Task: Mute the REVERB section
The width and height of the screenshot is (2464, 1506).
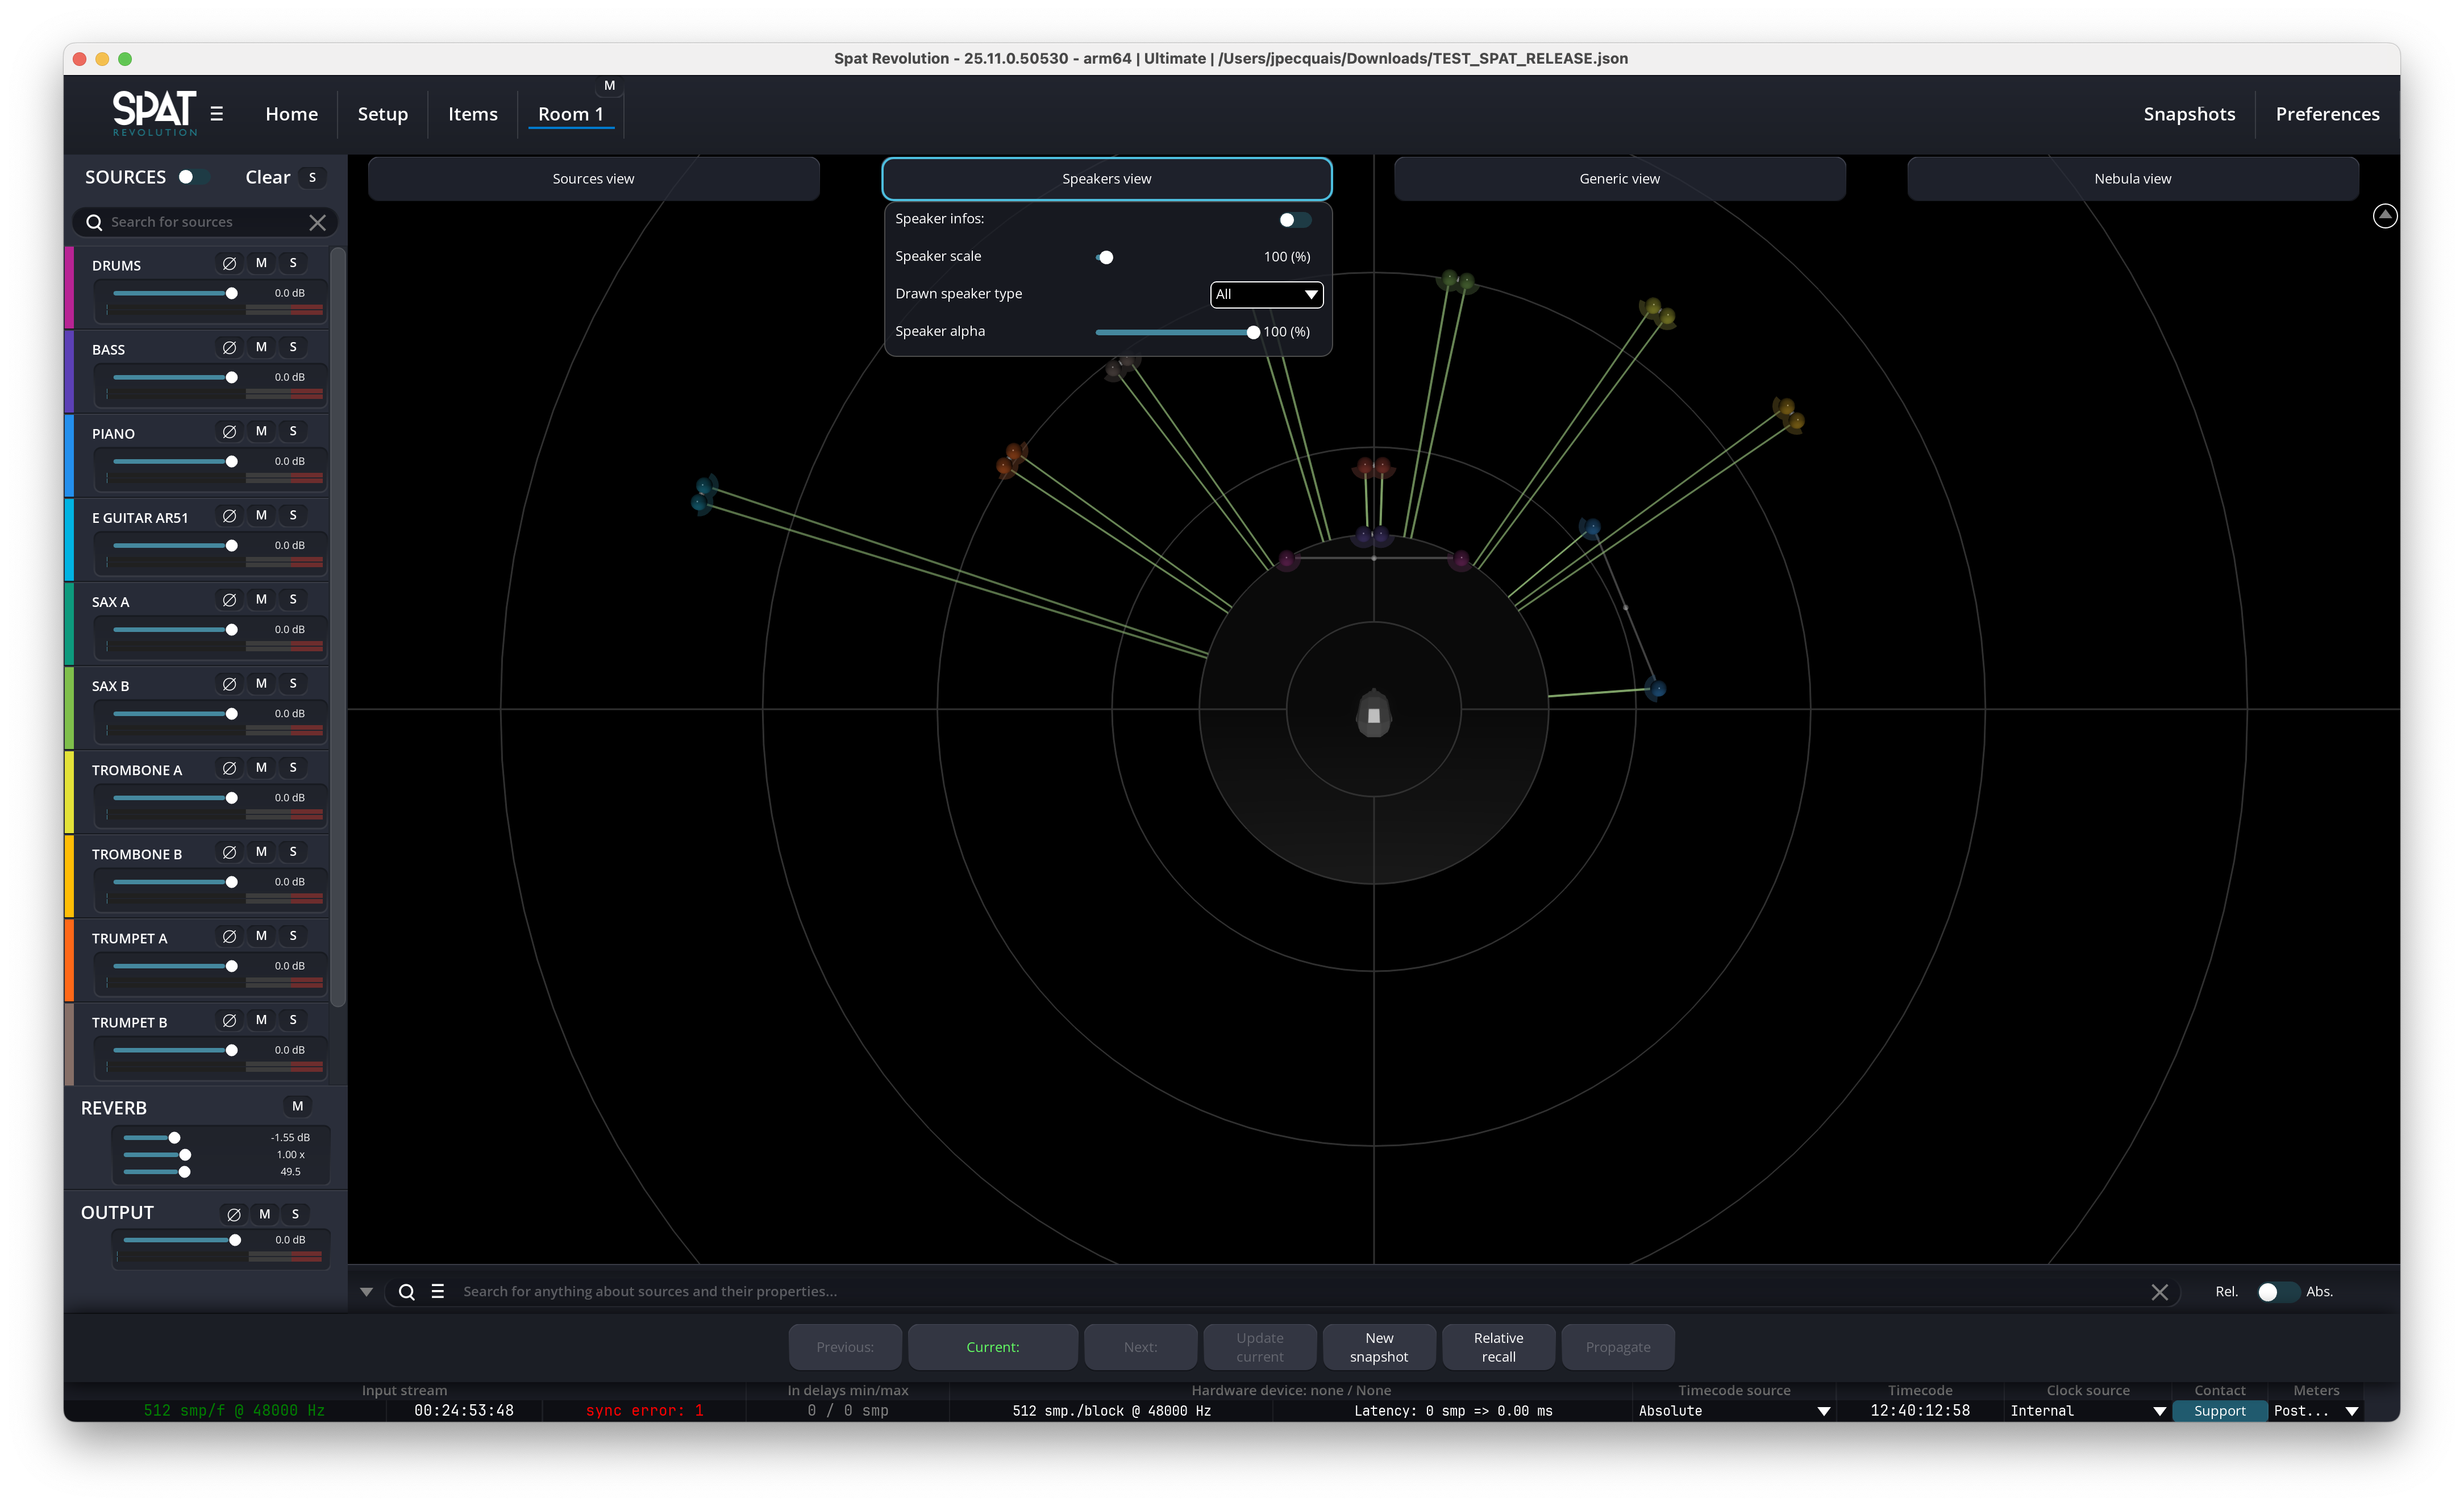Action: [x=297, y=1106]
